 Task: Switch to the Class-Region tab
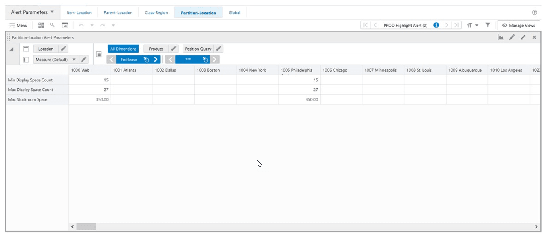click(156, 12)
